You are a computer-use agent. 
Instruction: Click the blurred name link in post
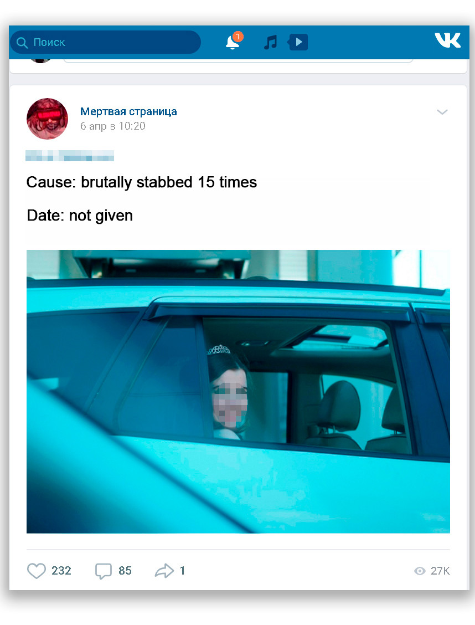click(x=70, y=156)
